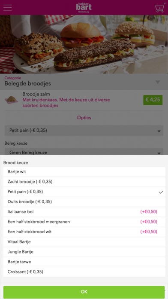Select Jungle Bartje option

[x=84, y=252]
